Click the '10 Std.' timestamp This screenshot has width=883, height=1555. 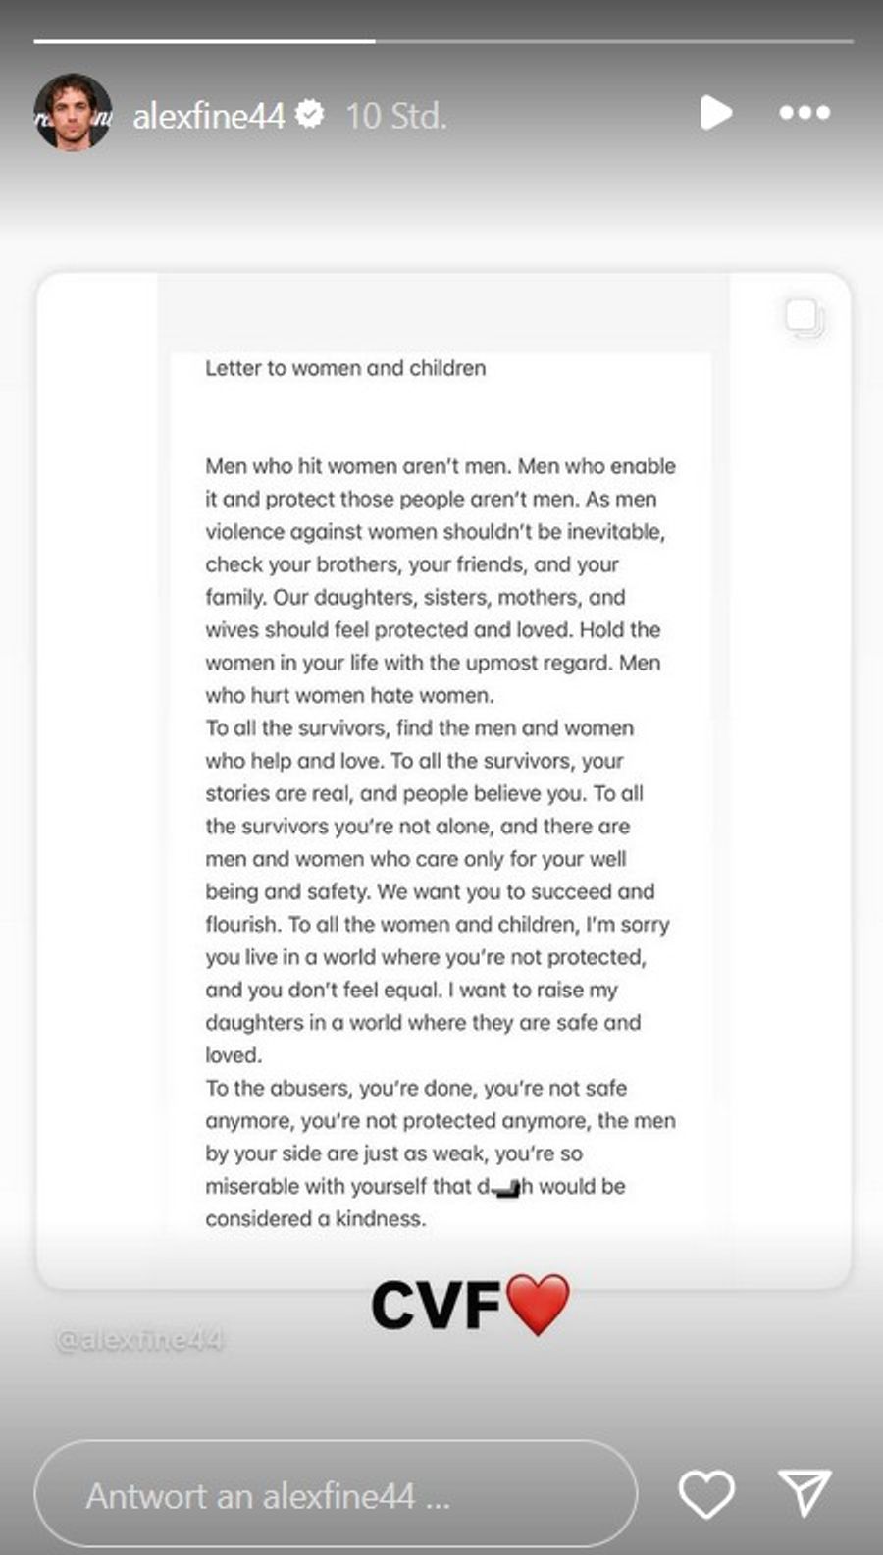pyautogui.click(x=396, y=116)
